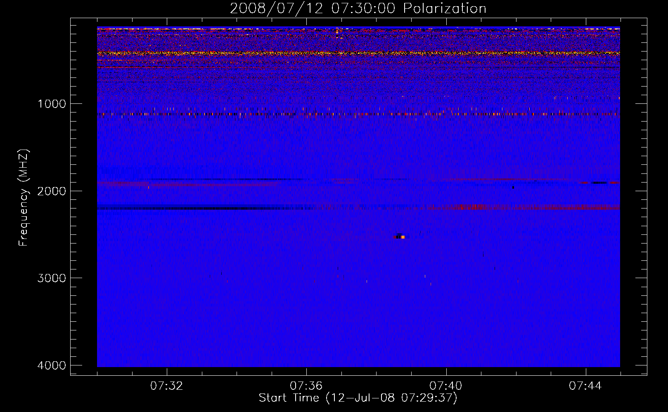Click the 07:44 time tick label
Image resolution: width=668 pixels, height=412 pixels.
pyautogui.click(x=585, y=386)
